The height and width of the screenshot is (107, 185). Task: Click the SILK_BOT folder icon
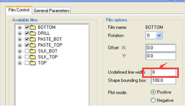point(33,51)
